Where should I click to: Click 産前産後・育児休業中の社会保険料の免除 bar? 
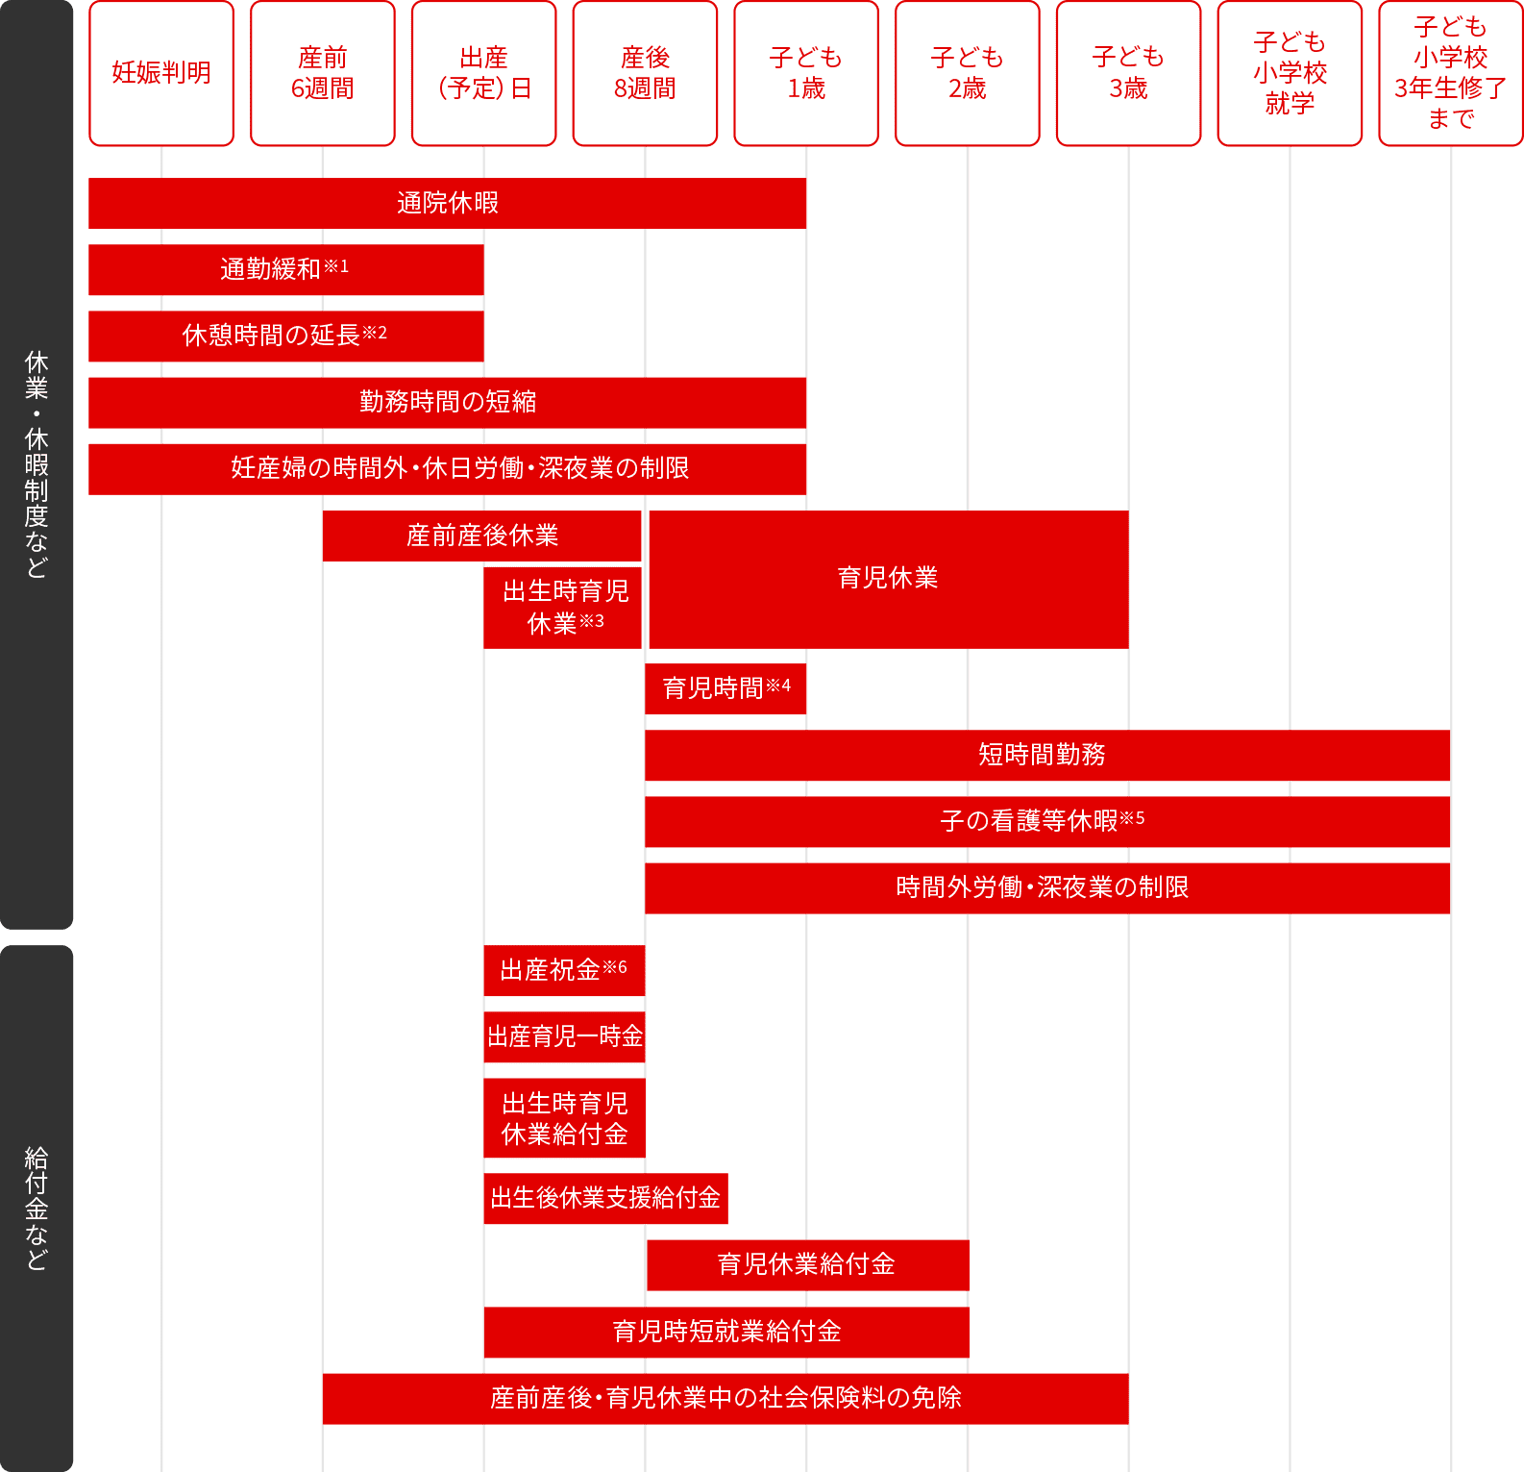pyautogui.click(x=725, y=1398)
